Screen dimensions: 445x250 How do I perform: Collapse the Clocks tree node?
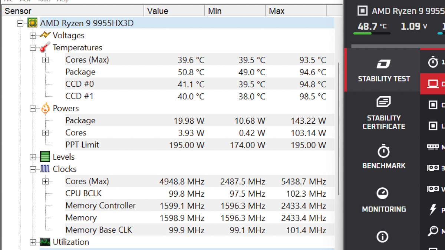[33, 169]
